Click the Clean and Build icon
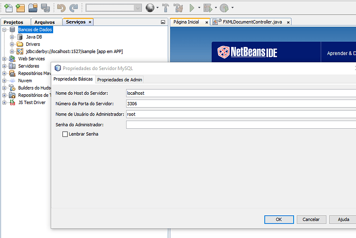The height and width of the screenshot is (238, 356). pyautogui.click(x=179, y=8)
